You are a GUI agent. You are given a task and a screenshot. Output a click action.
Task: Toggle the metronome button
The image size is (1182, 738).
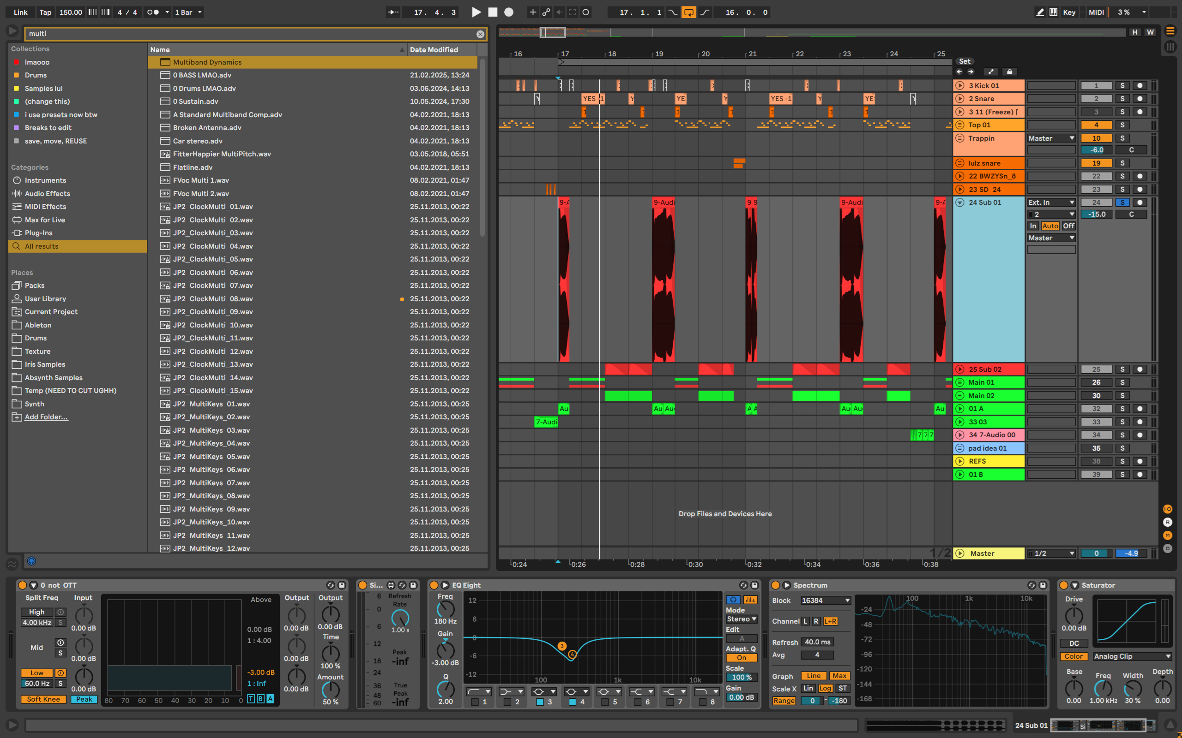(152, 12)
